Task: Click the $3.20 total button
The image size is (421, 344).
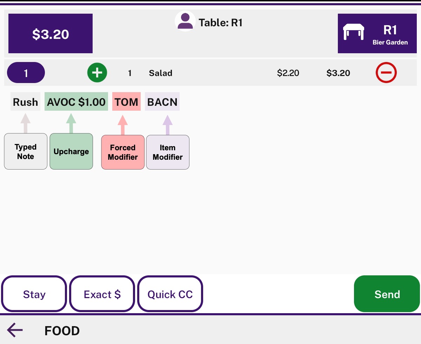Action: 51,34
